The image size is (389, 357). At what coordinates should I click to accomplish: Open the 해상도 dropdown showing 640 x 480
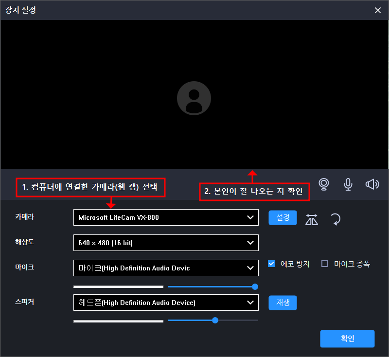(166, 243)
